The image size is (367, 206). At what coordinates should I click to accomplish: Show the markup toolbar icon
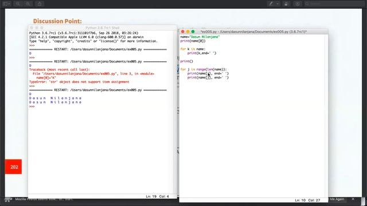(298, 4)
